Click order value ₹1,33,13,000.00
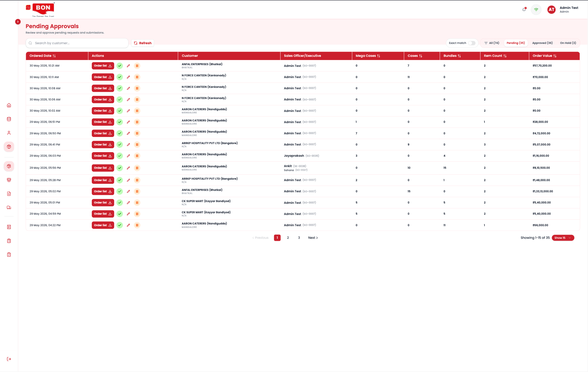Image resolution: width=588 pixels, height=372 pixels. pyautogui.click(x=543, y=191)
